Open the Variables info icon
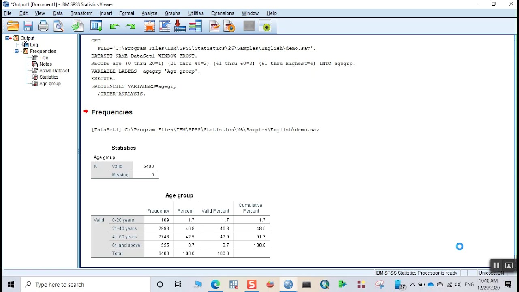The image size is (519, 292). [195, 26]
